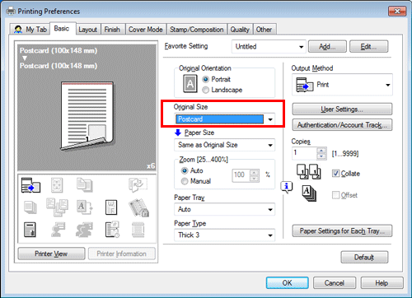Click the zoom value field showing 100
Screen dimensions: 412x298
[241, 175]
